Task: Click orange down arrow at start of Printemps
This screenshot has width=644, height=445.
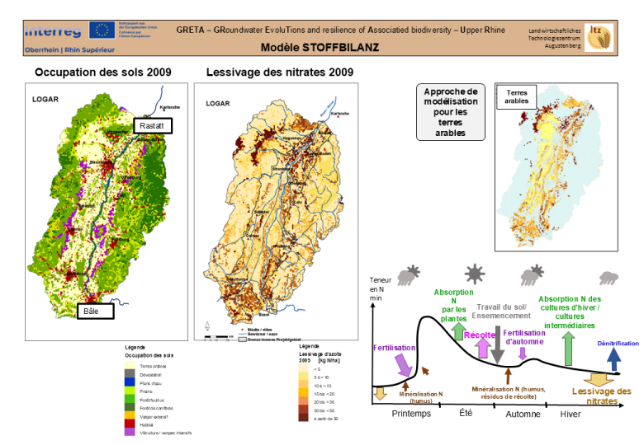Action: tap(380, 393)
